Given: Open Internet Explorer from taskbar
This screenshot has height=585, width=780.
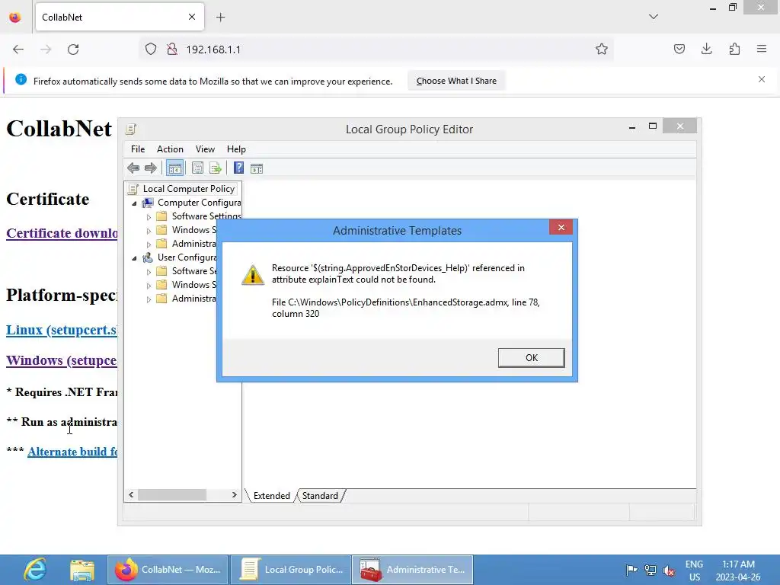Looking at the screenshot, I should point(35,570).
